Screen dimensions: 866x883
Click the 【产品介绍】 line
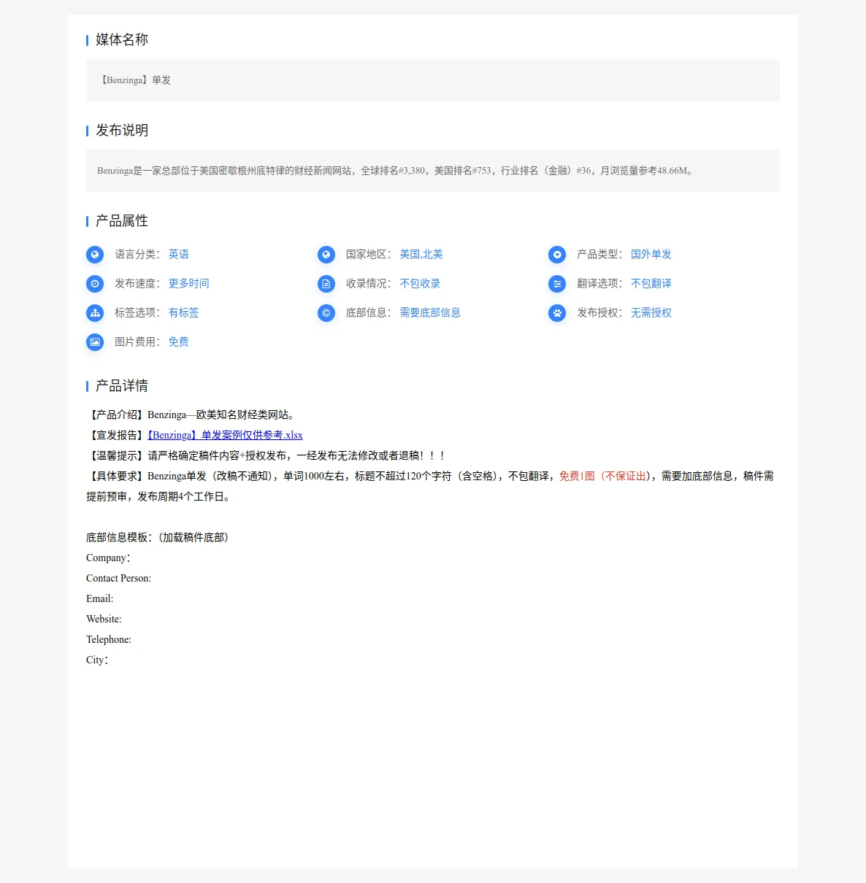click(x=192, y=414)
